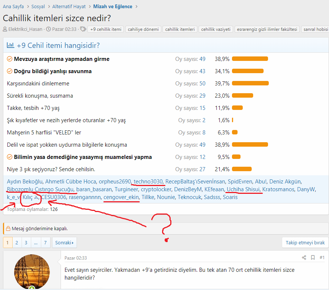View voters for Niye 3 şık seçiyoruz (27)
The image size is (329, 290).
coord(202,169)
